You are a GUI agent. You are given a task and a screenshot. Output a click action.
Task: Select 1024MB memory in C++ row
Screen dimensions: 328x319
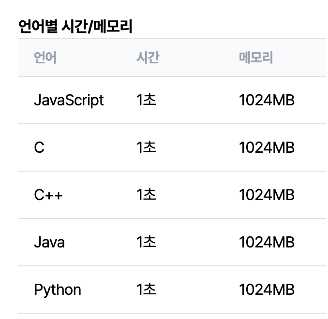pos(267,195)
